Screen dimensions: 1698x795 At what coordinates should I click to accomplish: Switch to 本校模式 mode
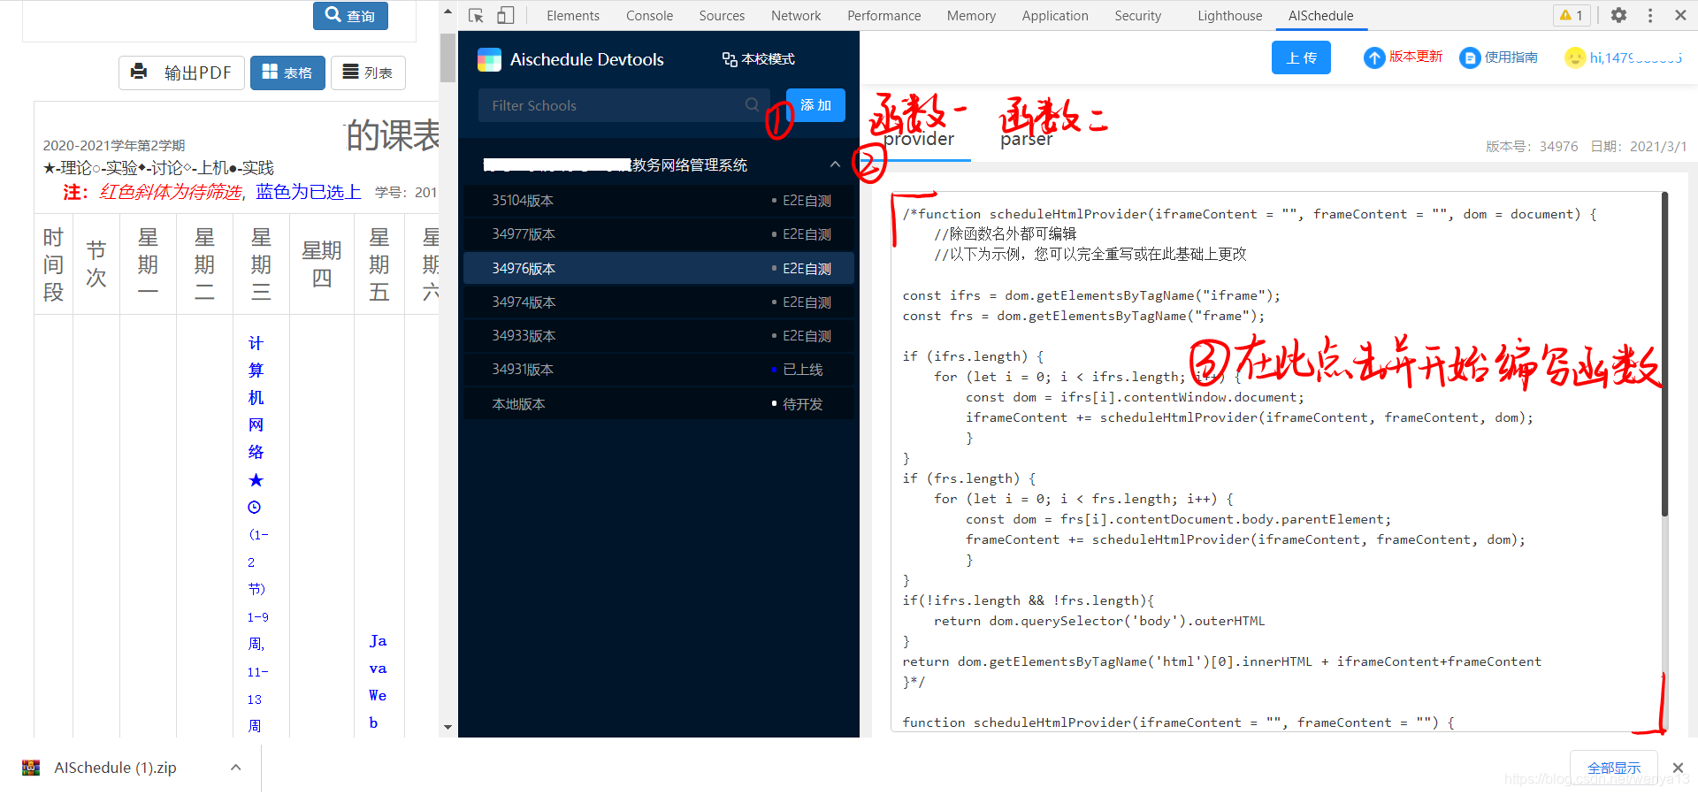[x=759, y=59]
